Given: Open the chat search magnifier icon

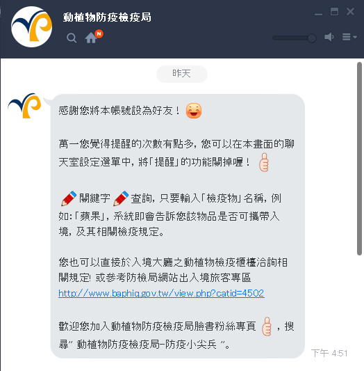Looking at the screenshot, I should pyautogui.click(x=72, y=38).
